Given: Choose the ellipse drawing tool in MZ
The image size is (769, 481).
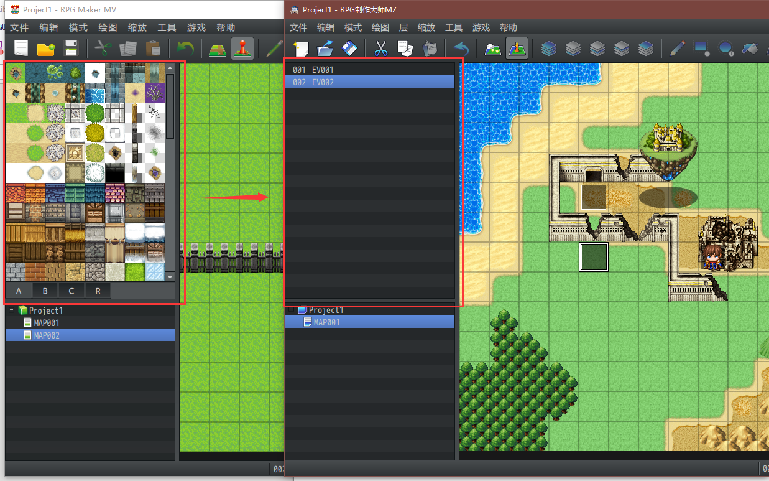Looking at the screenshot, I should 726,49.
